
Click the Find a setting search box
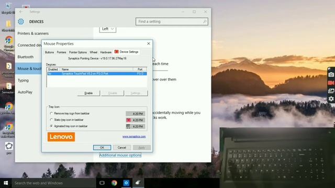coord(172,21)
